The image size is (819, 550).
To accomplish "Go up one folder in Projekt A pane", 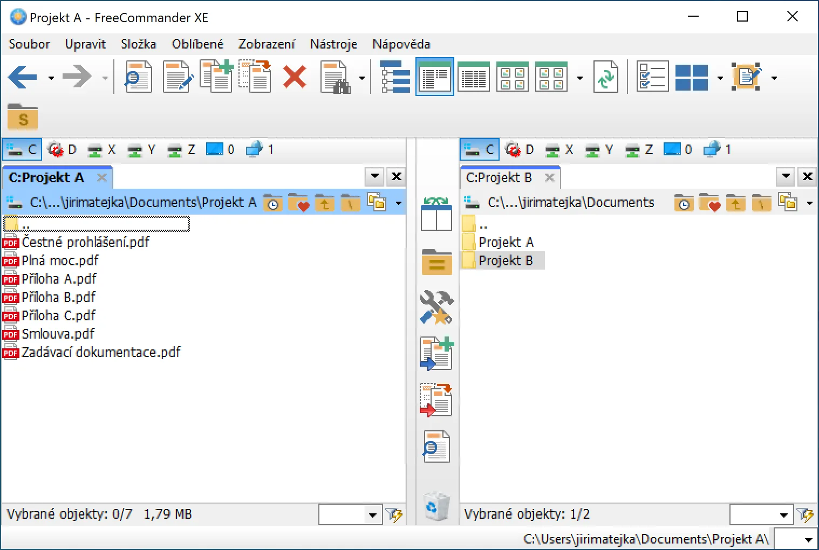I will pos(324,203).
